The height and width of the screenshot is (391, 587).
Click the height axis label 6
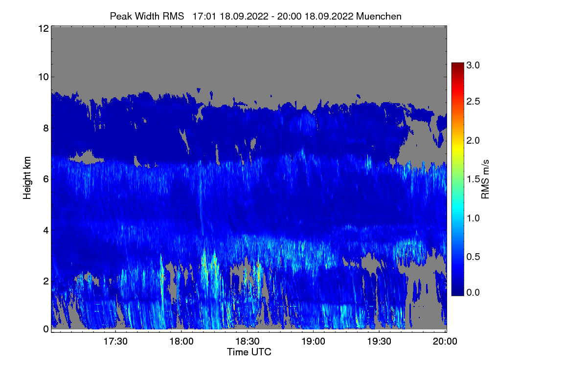pos(45,179)
